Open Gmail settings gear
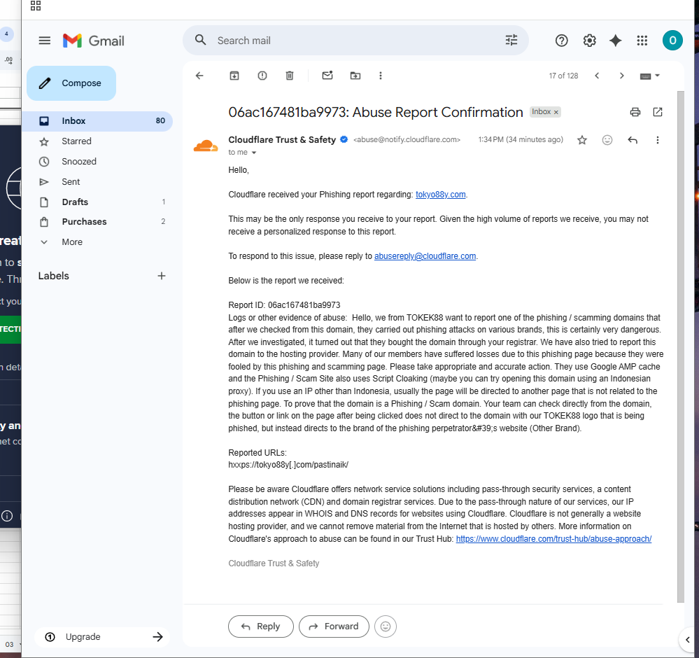Image resolution: width=699 pixels, height=658 pixels. (589, 41)
